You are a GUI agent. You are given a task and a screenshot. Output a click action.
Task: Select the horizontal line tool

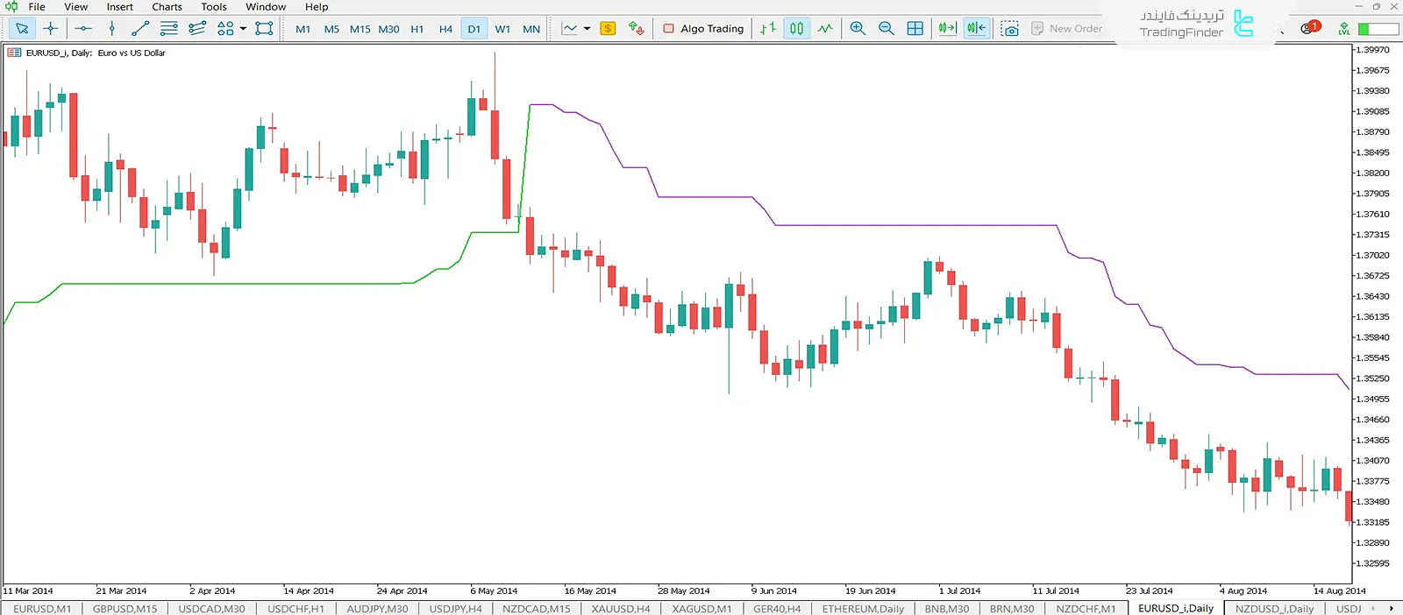[82, 29]
